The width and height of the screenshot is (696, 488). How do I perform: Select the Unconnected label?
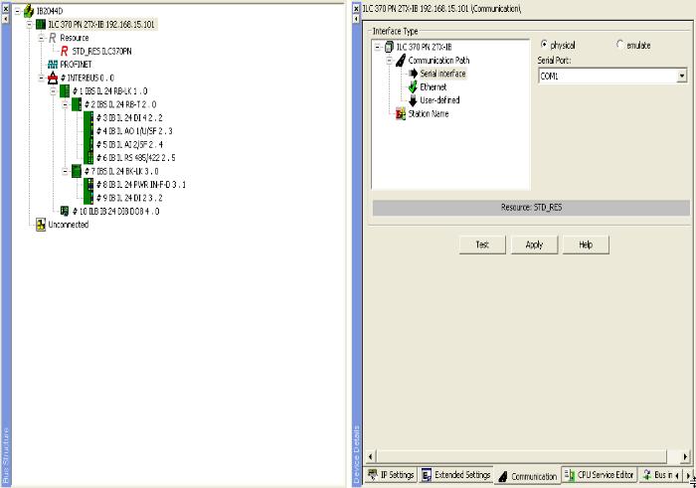point(69,225)
